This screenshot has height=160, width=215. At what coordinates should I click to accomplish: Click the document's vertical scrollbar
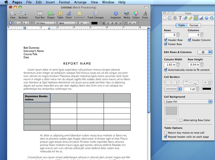click(x=149, y=70)
